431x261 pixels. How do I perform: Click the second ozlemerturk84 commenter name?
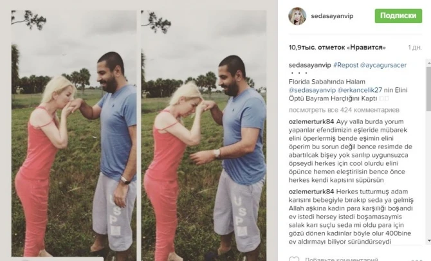point(311,192)
